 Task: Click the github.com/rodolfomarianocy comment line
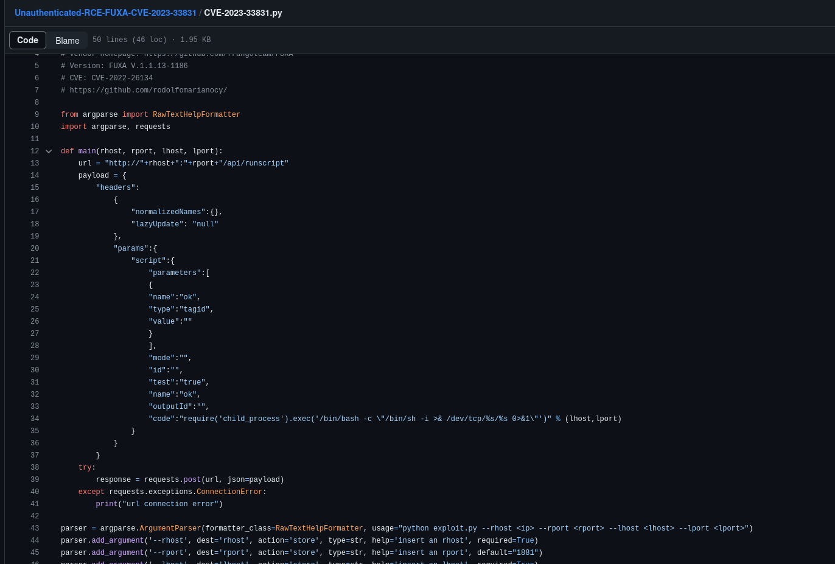[x=144, y=90]
